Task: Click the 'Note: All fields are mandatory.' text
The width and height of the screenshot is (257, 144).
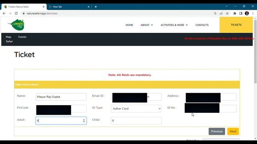Action: pos(130,75)
